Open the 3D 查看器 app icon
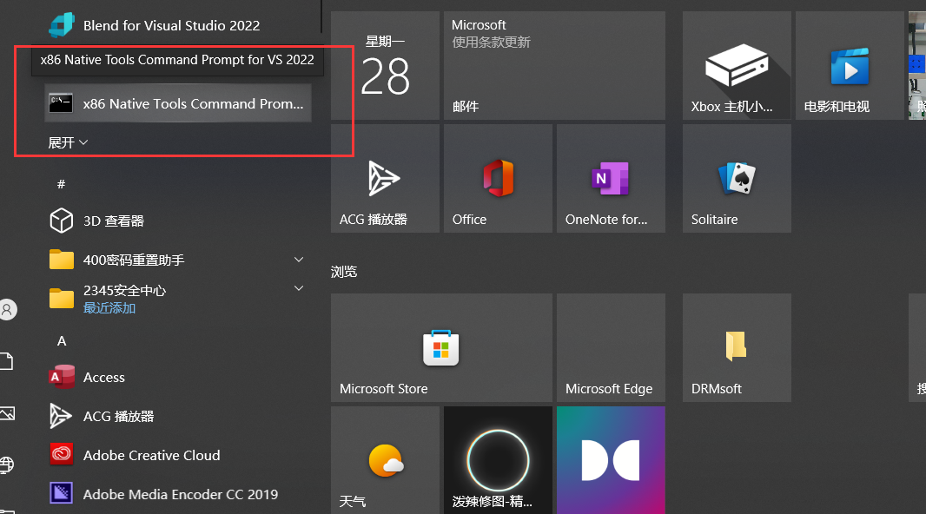This screenshot has width=926, height=514. 62,221
